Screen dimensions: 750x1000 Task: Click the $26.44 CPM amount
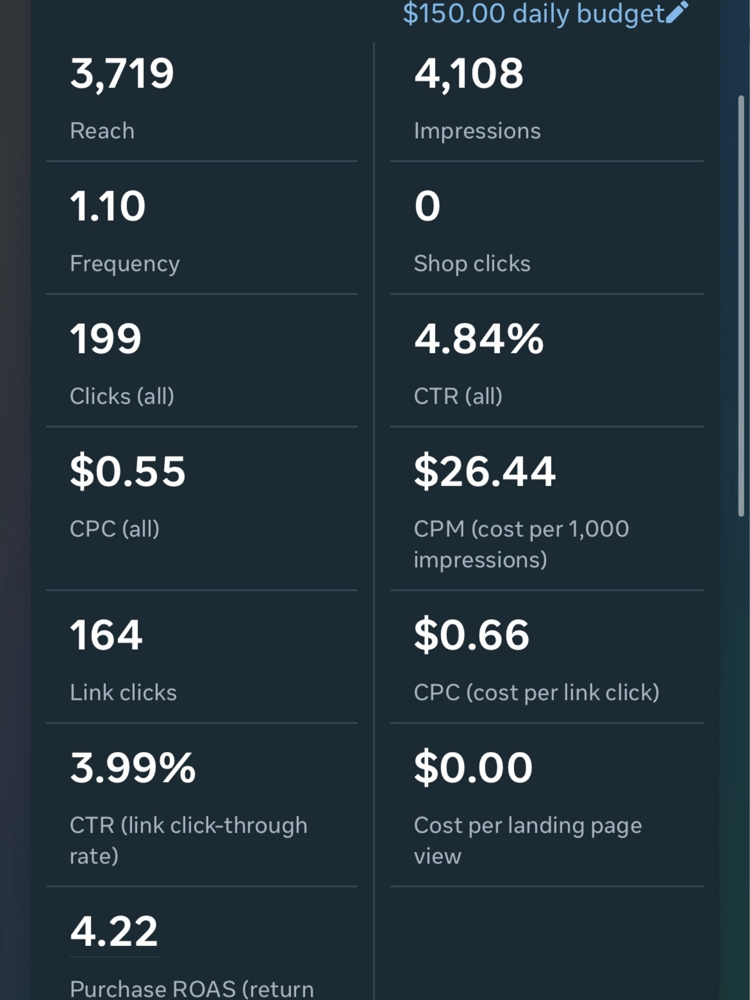(x=484, y=471)
